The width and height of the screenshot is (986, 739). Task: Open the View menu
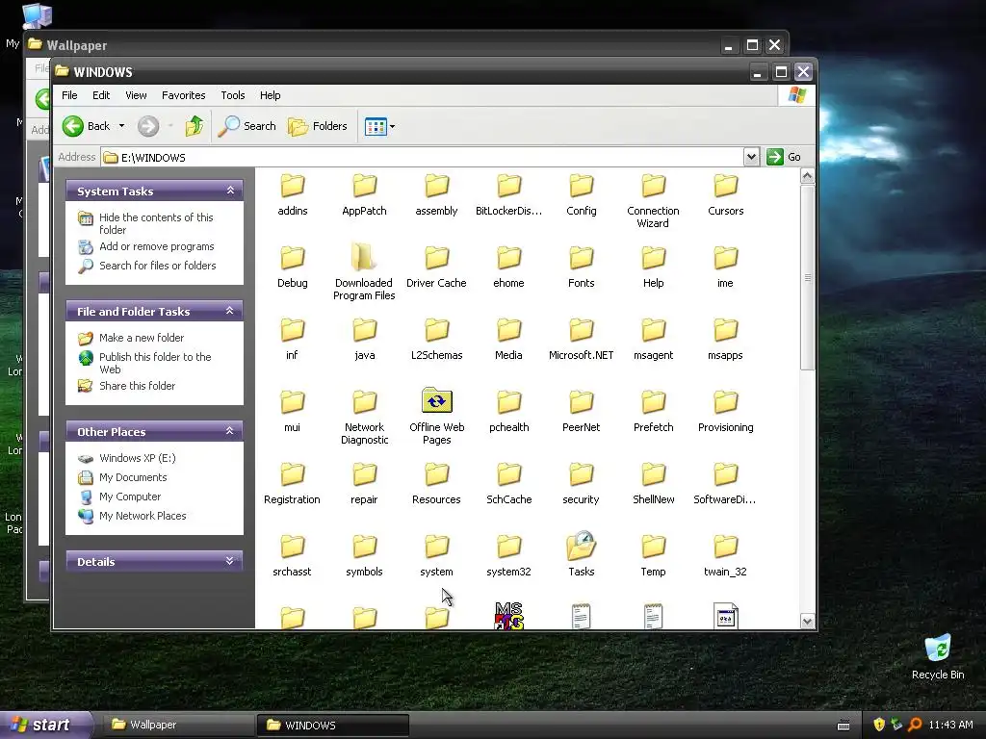tap(136, 95)
